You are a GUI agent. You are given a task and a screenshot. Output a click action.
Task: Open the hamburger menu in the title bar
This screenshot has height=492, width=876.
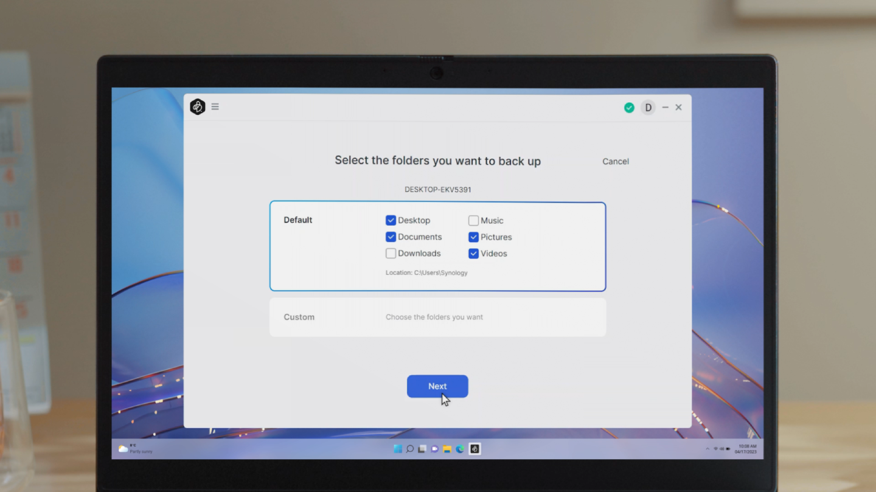pyautogui.click(x=215, y=107)
